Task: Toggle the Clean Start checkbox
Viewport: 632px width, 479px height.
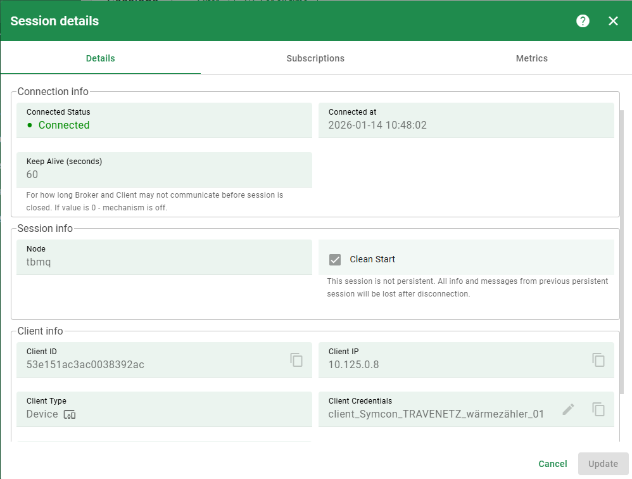Action: click(335, 259)
